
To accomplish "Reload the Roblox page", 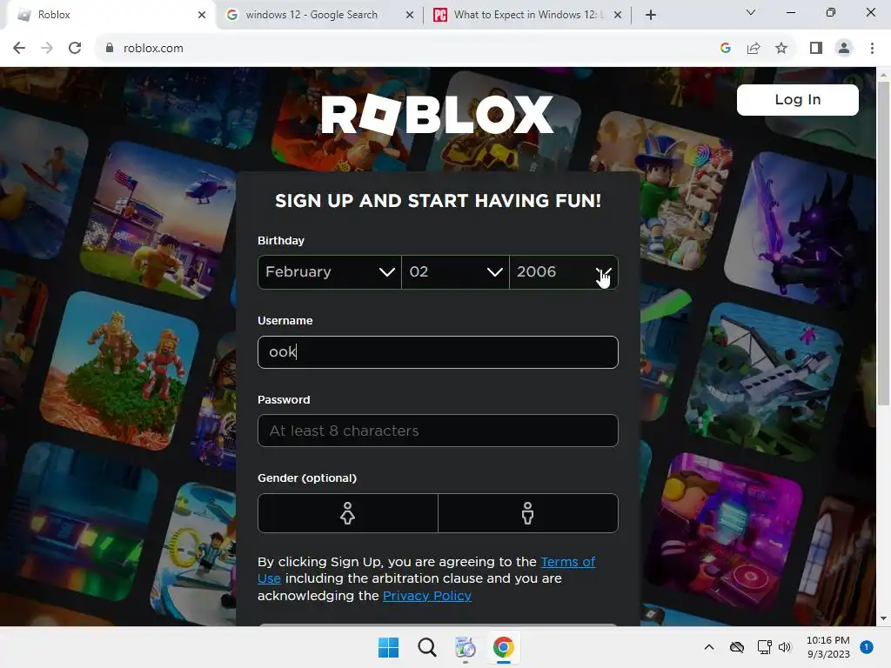I will tap(75, 49).
